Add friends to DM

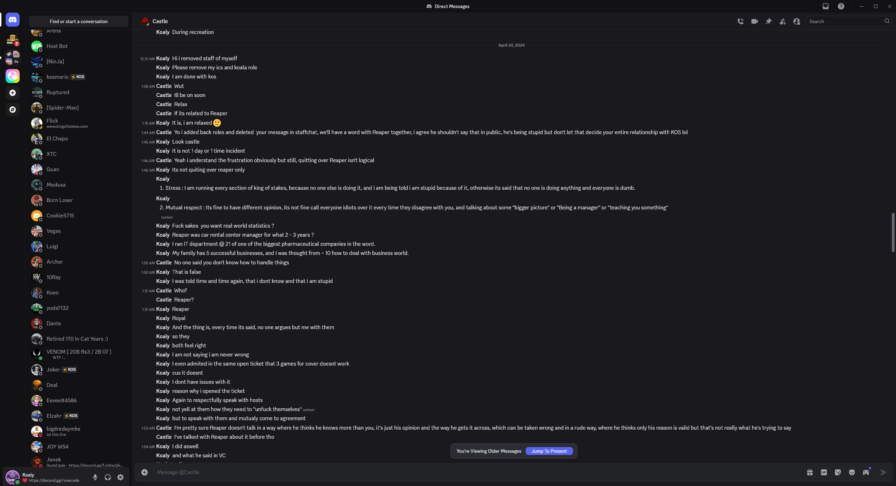pos(783,21)
